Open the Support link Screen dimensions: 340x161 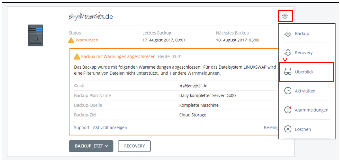[82, 128]
